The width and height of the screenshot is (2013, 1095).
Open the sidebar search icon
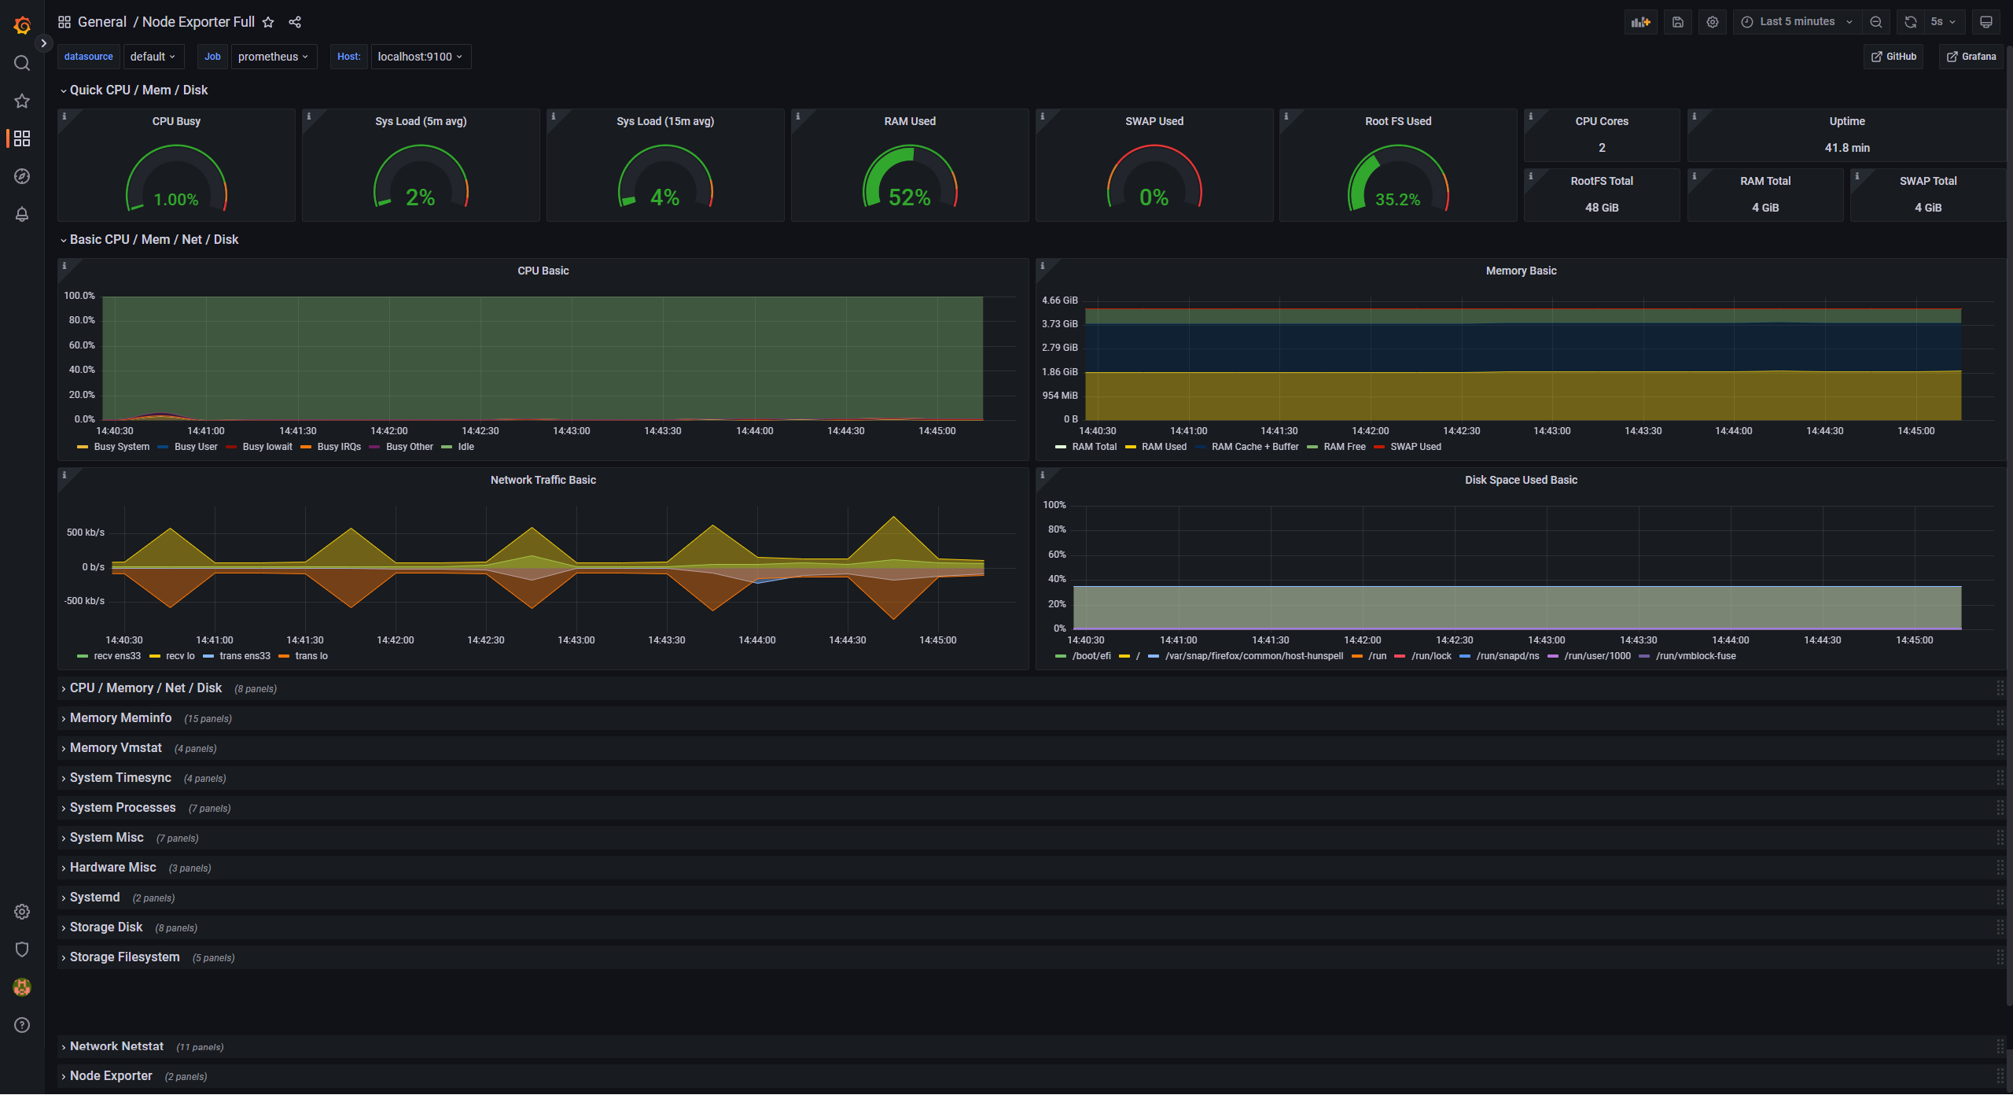coord(22,63)
